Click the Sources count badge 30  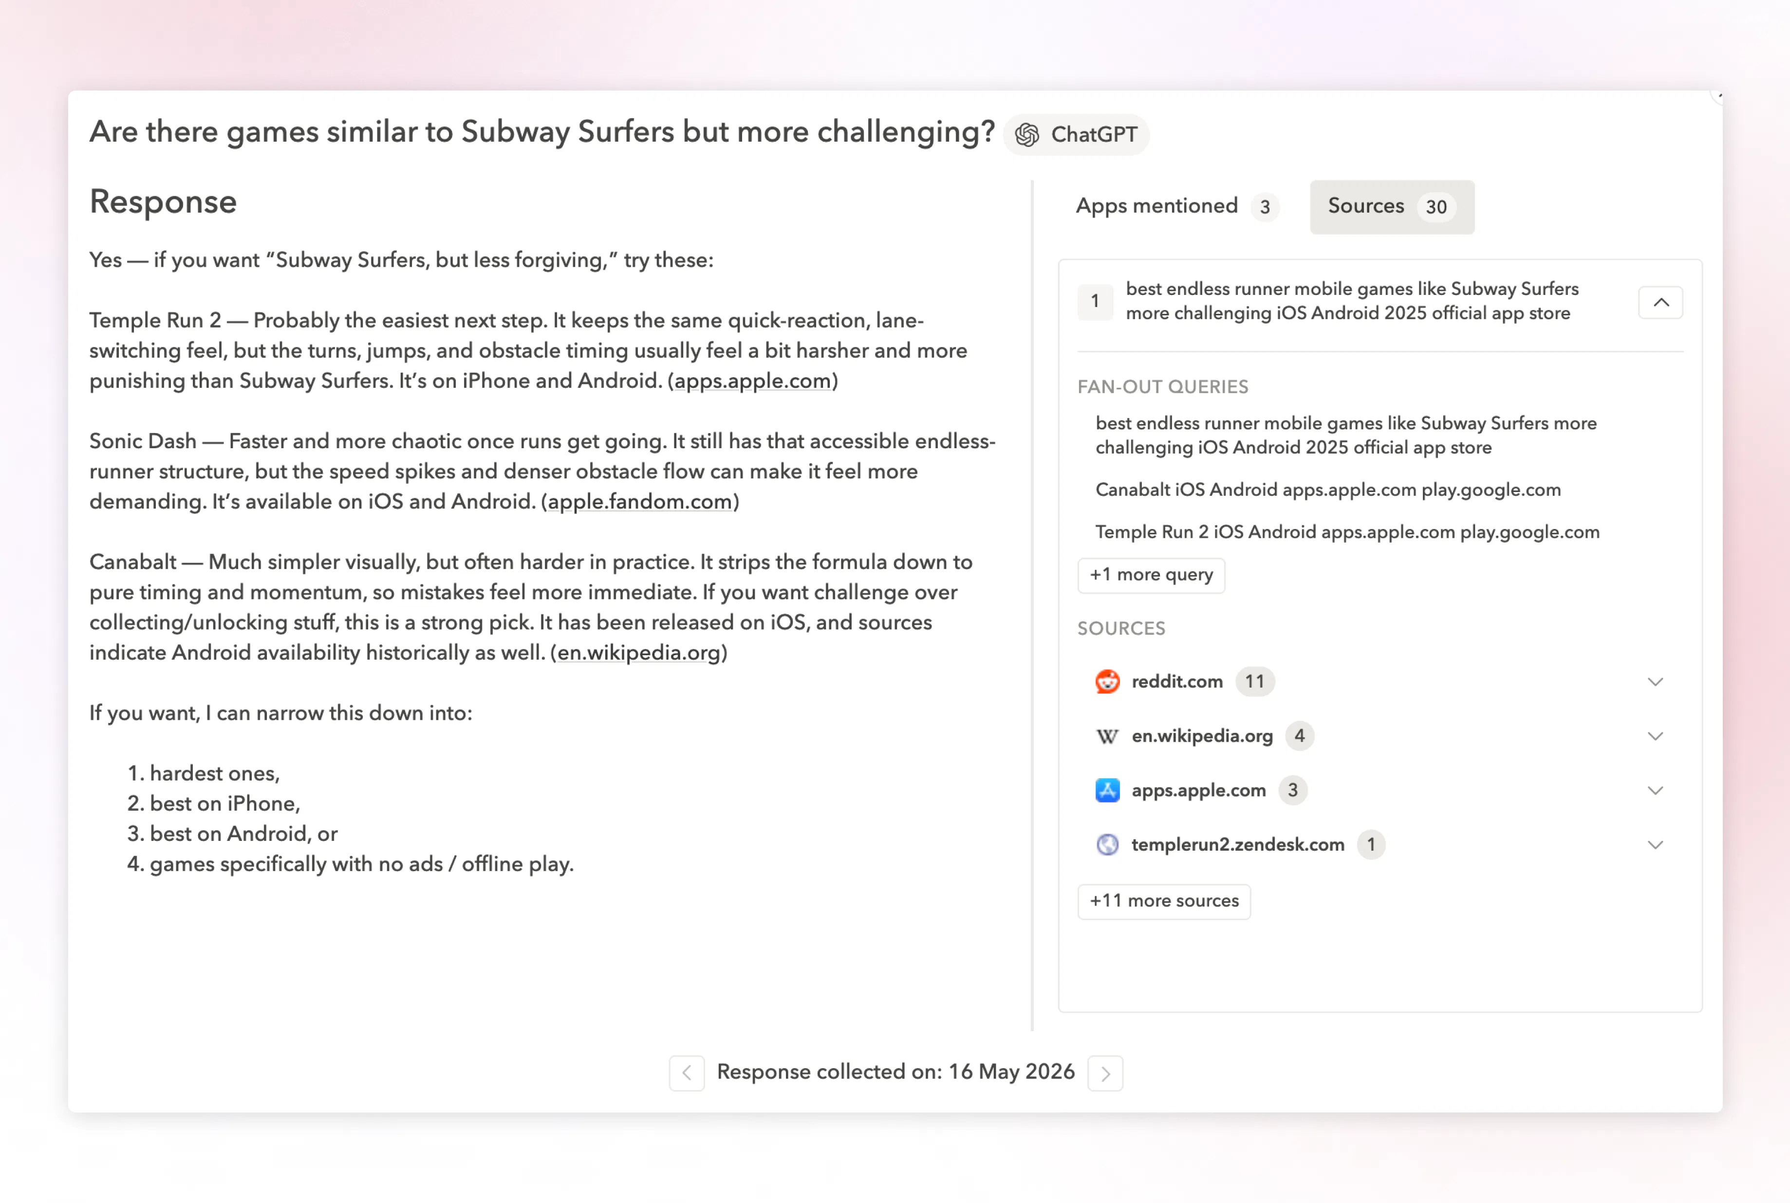pyautogui.click(x=1436, y=207)
